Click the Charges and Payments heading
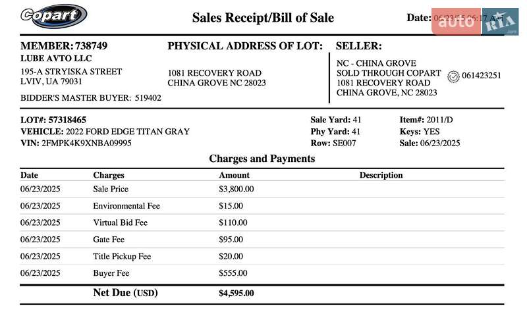This screenshot has width=527, height=312. (x=262, y=159)
